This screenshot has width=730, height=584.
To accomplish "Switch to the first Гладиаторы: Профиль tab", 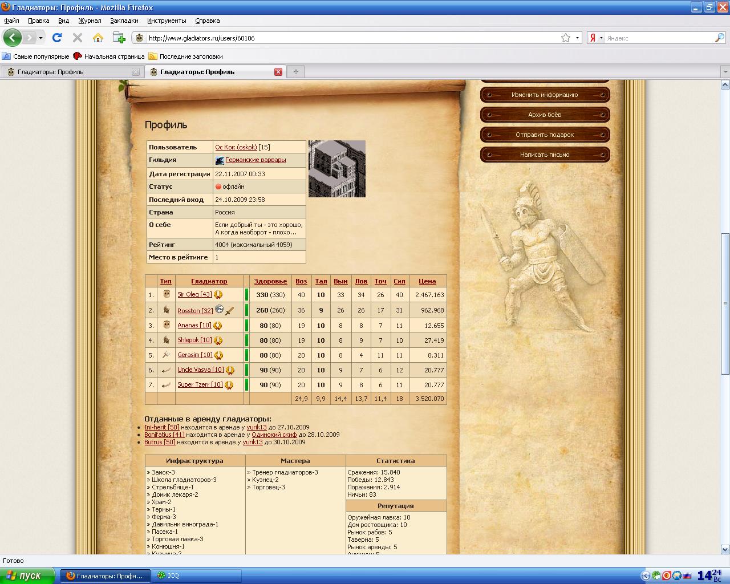I will [50, 72].
